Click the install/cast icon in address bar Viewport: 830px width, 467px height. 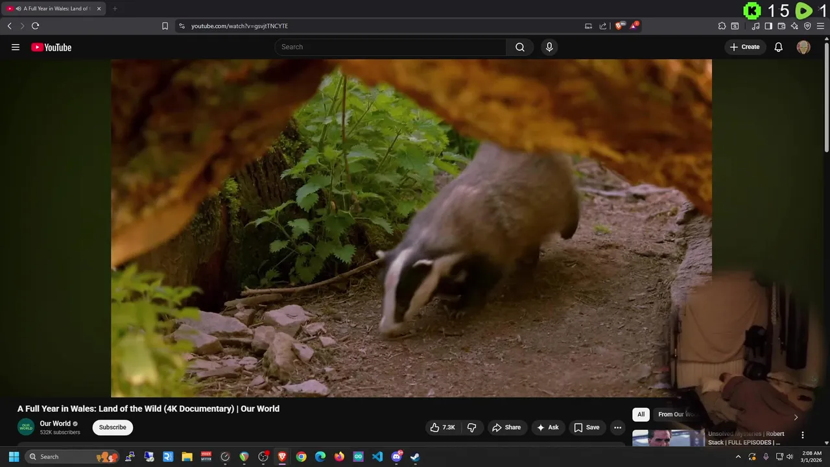click(x=589, y=26)
